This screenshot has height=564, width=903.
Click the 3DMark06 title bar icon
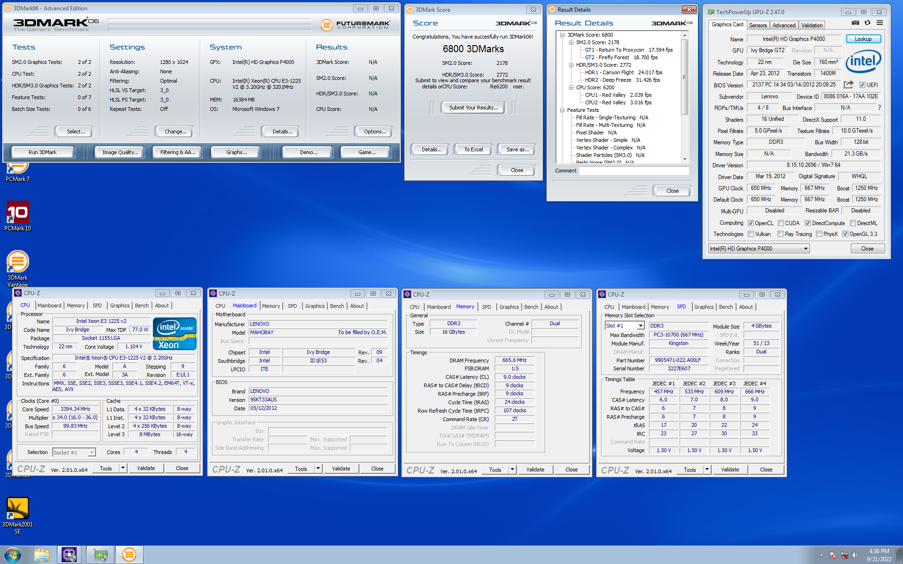8,8
